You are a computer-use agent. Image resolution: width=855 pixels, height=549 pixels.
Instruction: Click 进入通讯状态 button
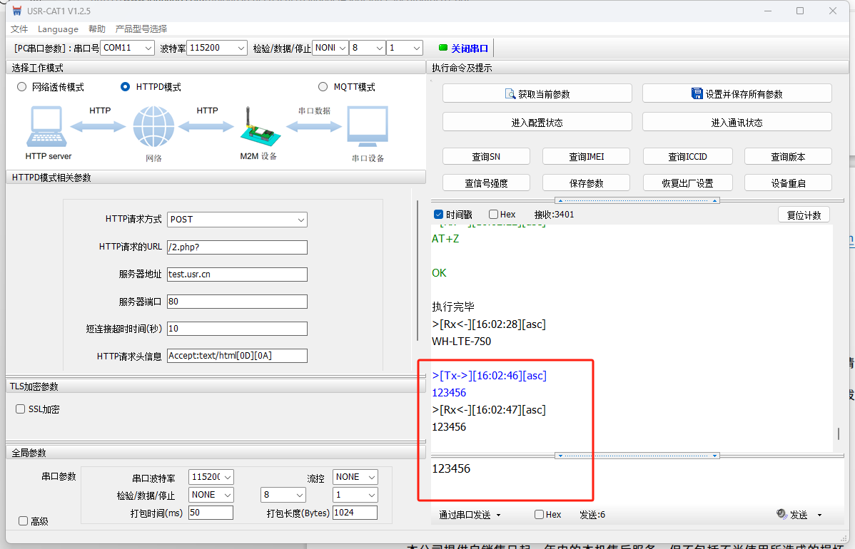[737, 122]
